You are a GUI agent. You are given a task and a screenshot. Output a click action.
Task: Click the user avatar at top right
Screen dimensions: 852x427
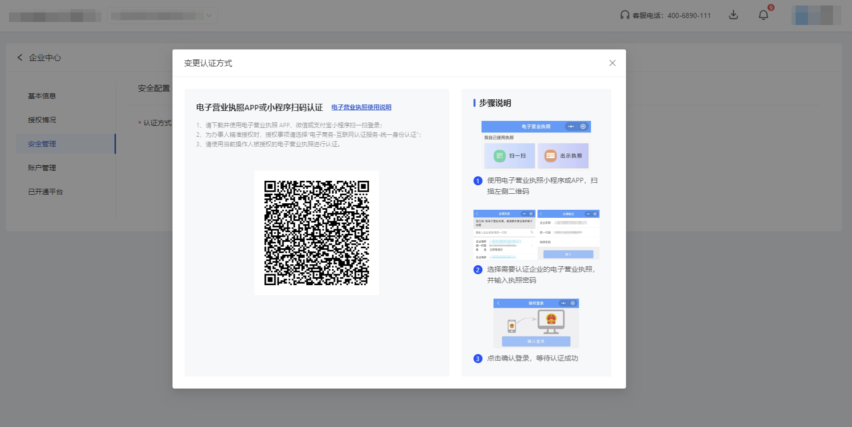tap(816, 15)
